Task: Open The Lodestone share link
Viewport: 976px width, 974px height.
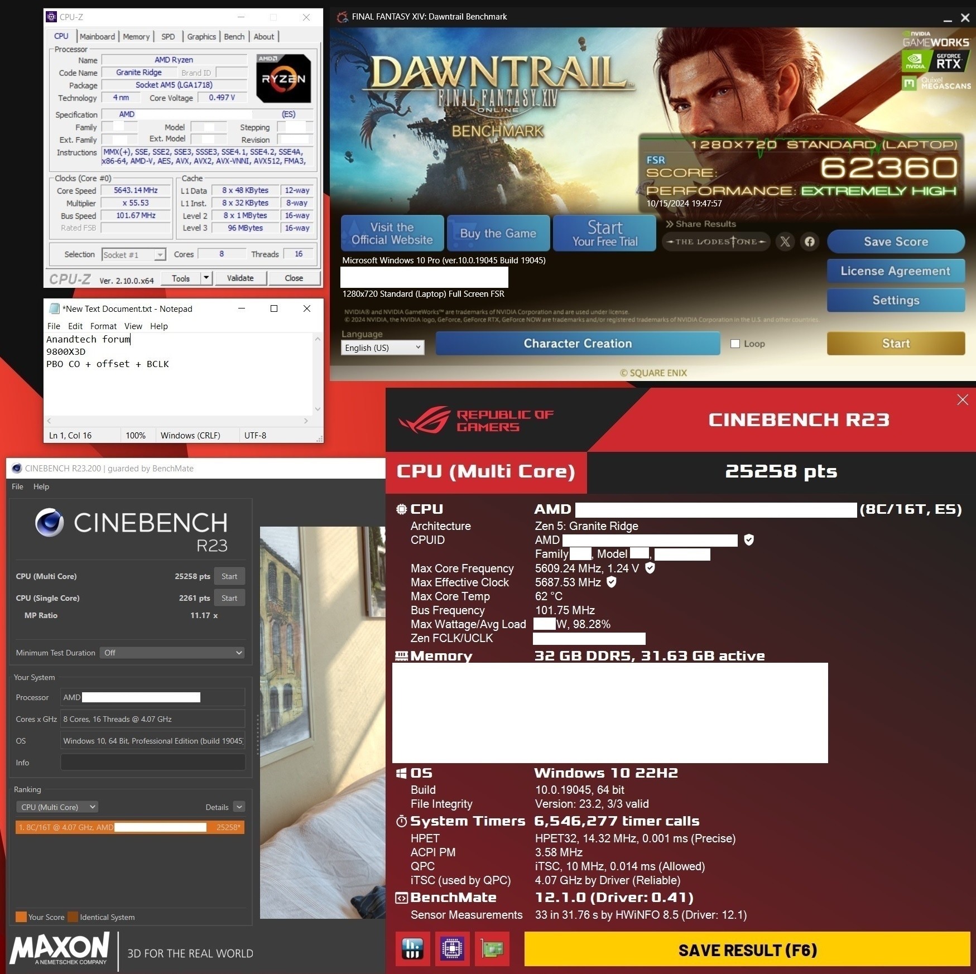Action: point(716,242)
